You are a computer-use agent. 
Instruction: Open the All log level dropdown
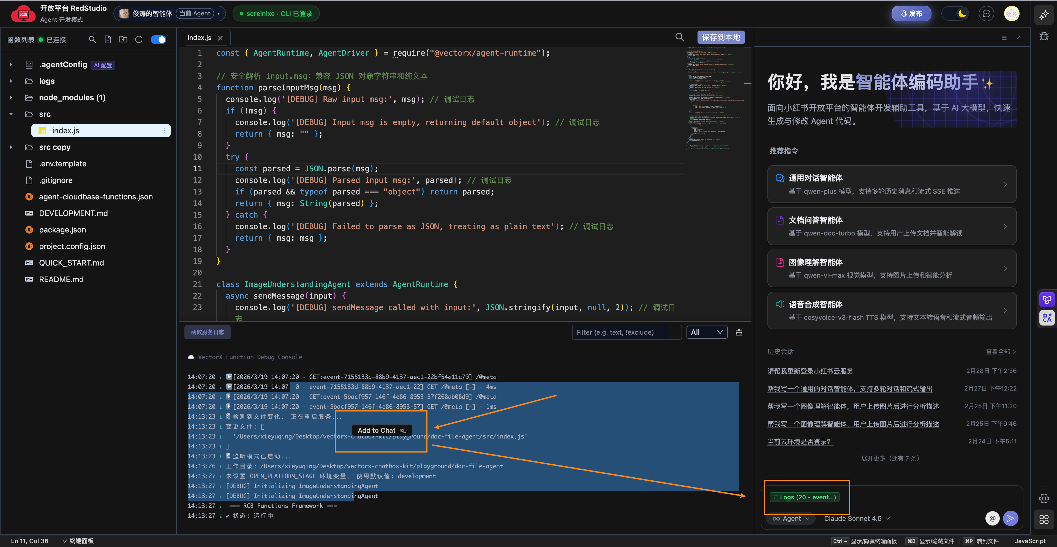(707, 332)
